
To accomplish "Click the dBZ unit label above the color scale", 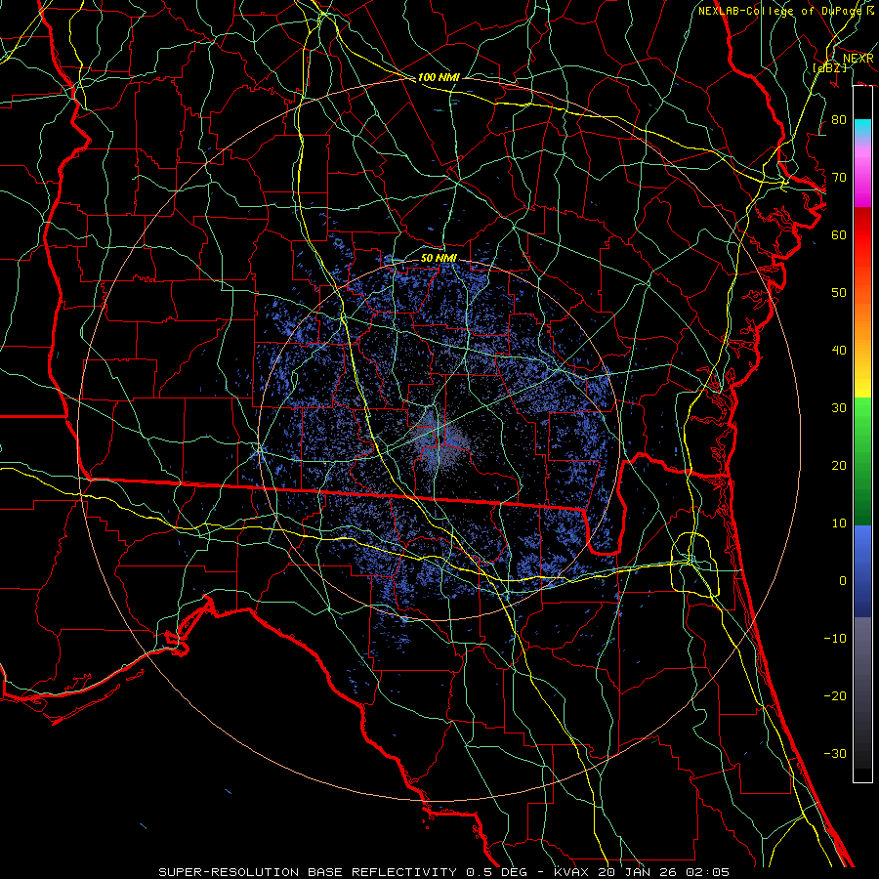I will pos(829,67).
